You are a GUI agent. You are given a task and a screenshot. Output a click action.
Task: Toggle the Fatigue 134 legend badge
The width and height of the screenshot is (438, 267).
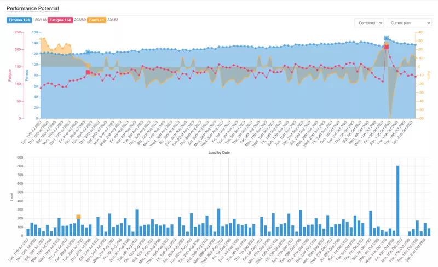click(60, 20)
